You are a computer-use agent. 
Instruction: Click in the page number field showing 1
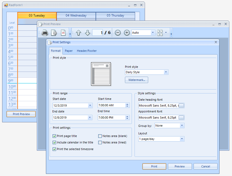97,33
